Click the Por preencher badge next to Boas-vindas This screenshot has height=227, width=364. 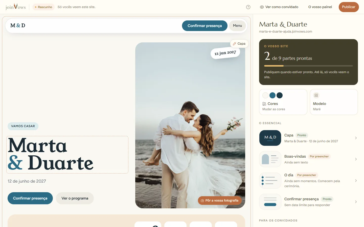(319, 157)
